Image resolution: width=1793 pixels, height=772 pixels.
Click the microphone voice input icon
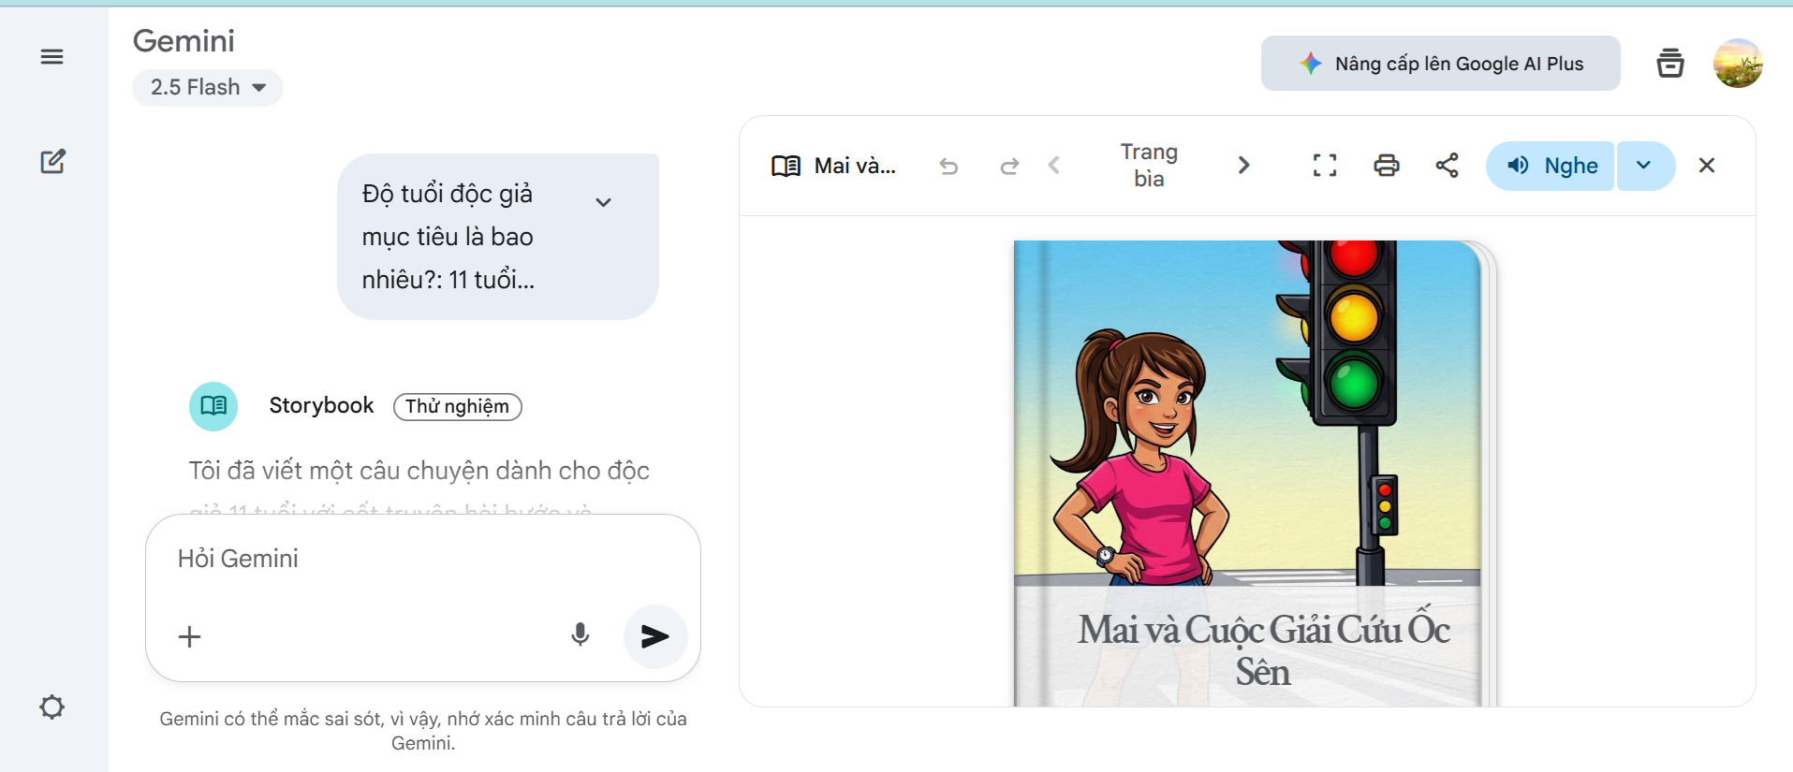pyautogui.click(x=581, y=635)
